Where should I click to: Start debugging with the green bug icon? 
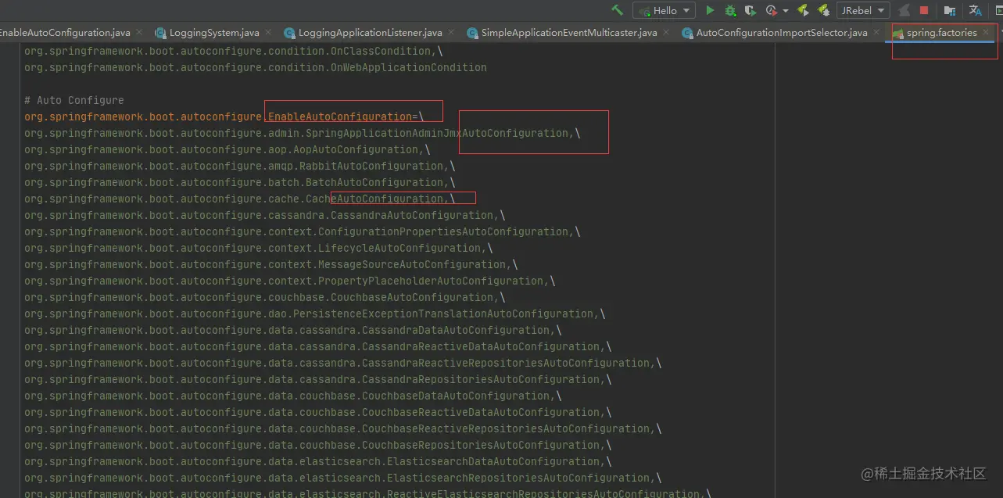tap(730, 10)
